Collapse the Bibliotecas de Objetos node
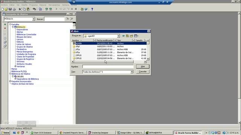The width and height of the screenshot is (241, 135). coord(10,73)
